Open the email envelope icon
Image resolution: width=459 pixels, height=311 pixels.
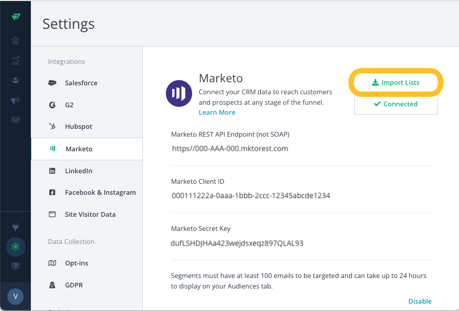click(x=16, y=119)
